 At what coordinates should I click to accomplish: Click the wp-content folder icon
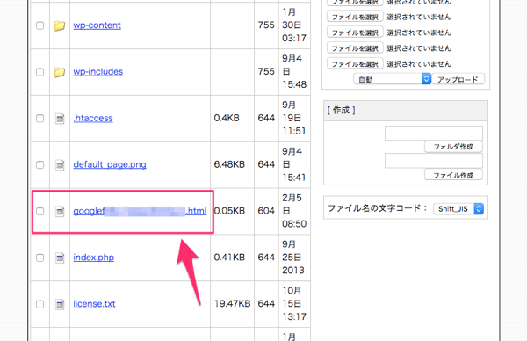pos(60,25)
